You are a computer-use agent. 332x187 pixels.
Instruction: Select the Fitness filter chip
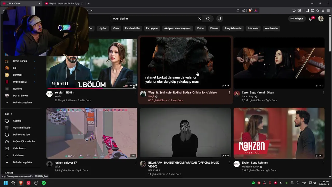[214, 28]
